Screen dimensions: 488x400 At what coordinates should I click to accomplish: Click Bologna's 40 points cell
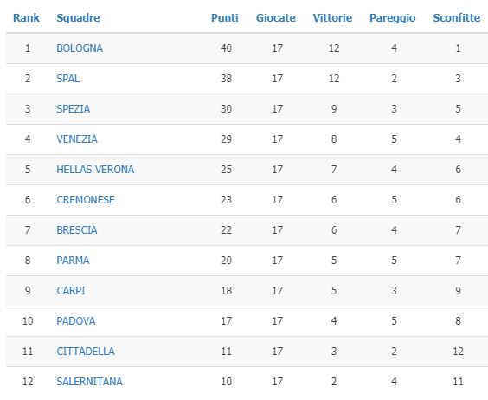(x=226, y=48)
